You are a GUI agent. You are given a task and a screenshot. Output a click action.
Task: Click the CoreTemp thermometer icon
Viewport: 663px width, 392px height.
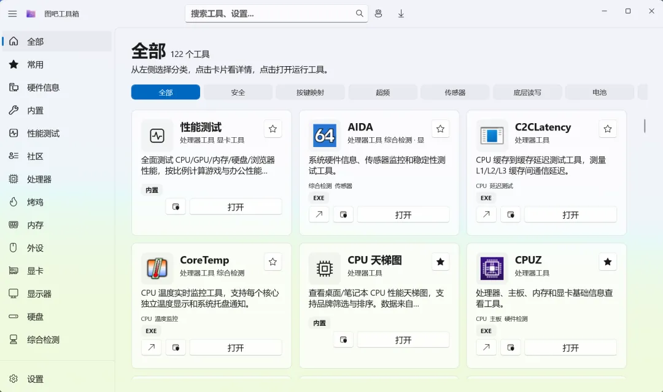click(x=157, y=268)
